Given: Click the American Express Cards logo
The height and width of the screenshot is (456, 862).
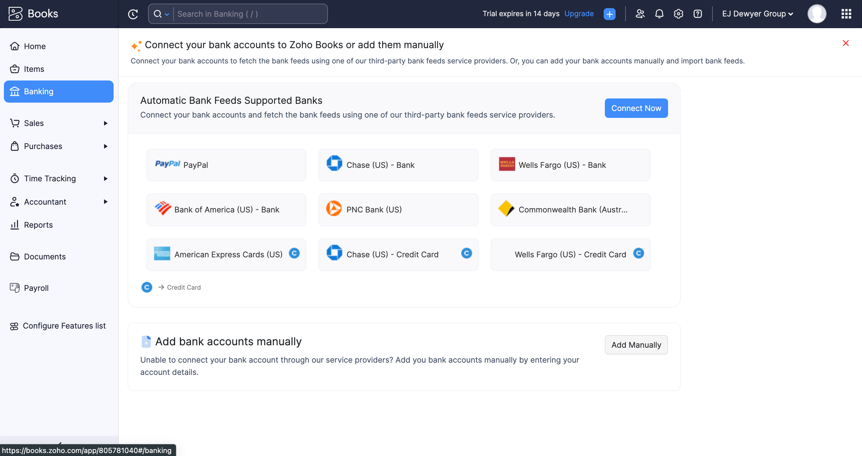Looking at the screenshot, I should [x=162, y=253].
